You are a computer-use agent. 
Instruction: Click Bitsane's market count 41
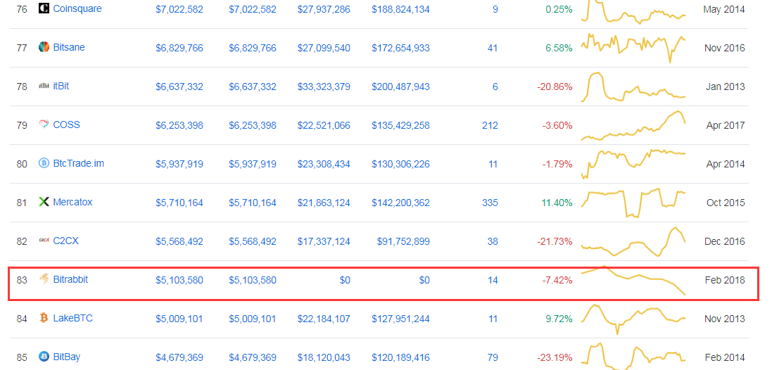[x=493, y=48]
